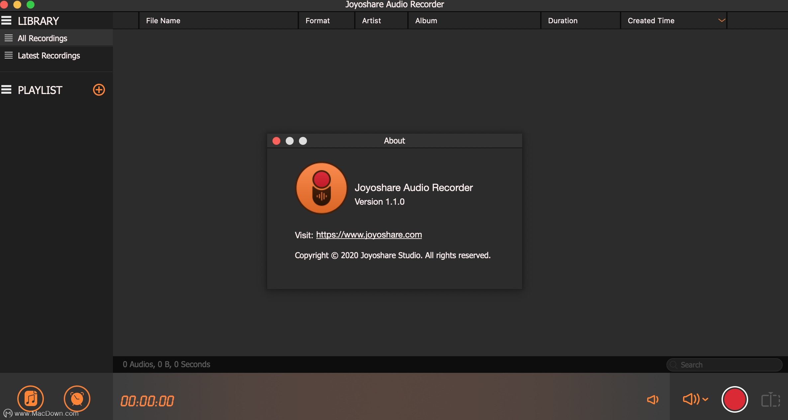Collapse the PLAYLIST section header
This screenshot has height=420, width=788.
tap(6, 90)
